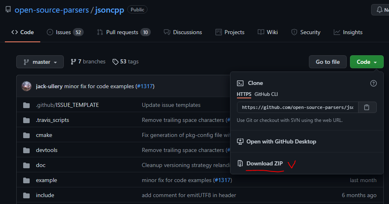Click the Go to file button
Viewport: 389px width, 204px height.
click(328, 62)
